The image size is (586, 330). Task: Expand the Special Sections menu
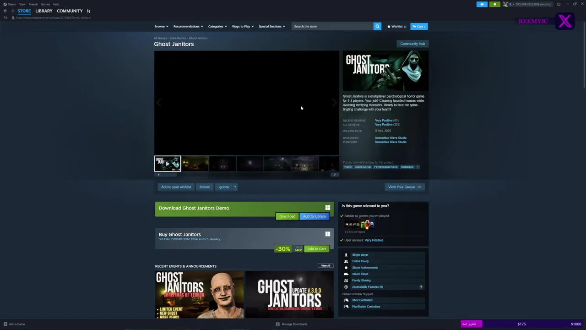pos(272,26)
